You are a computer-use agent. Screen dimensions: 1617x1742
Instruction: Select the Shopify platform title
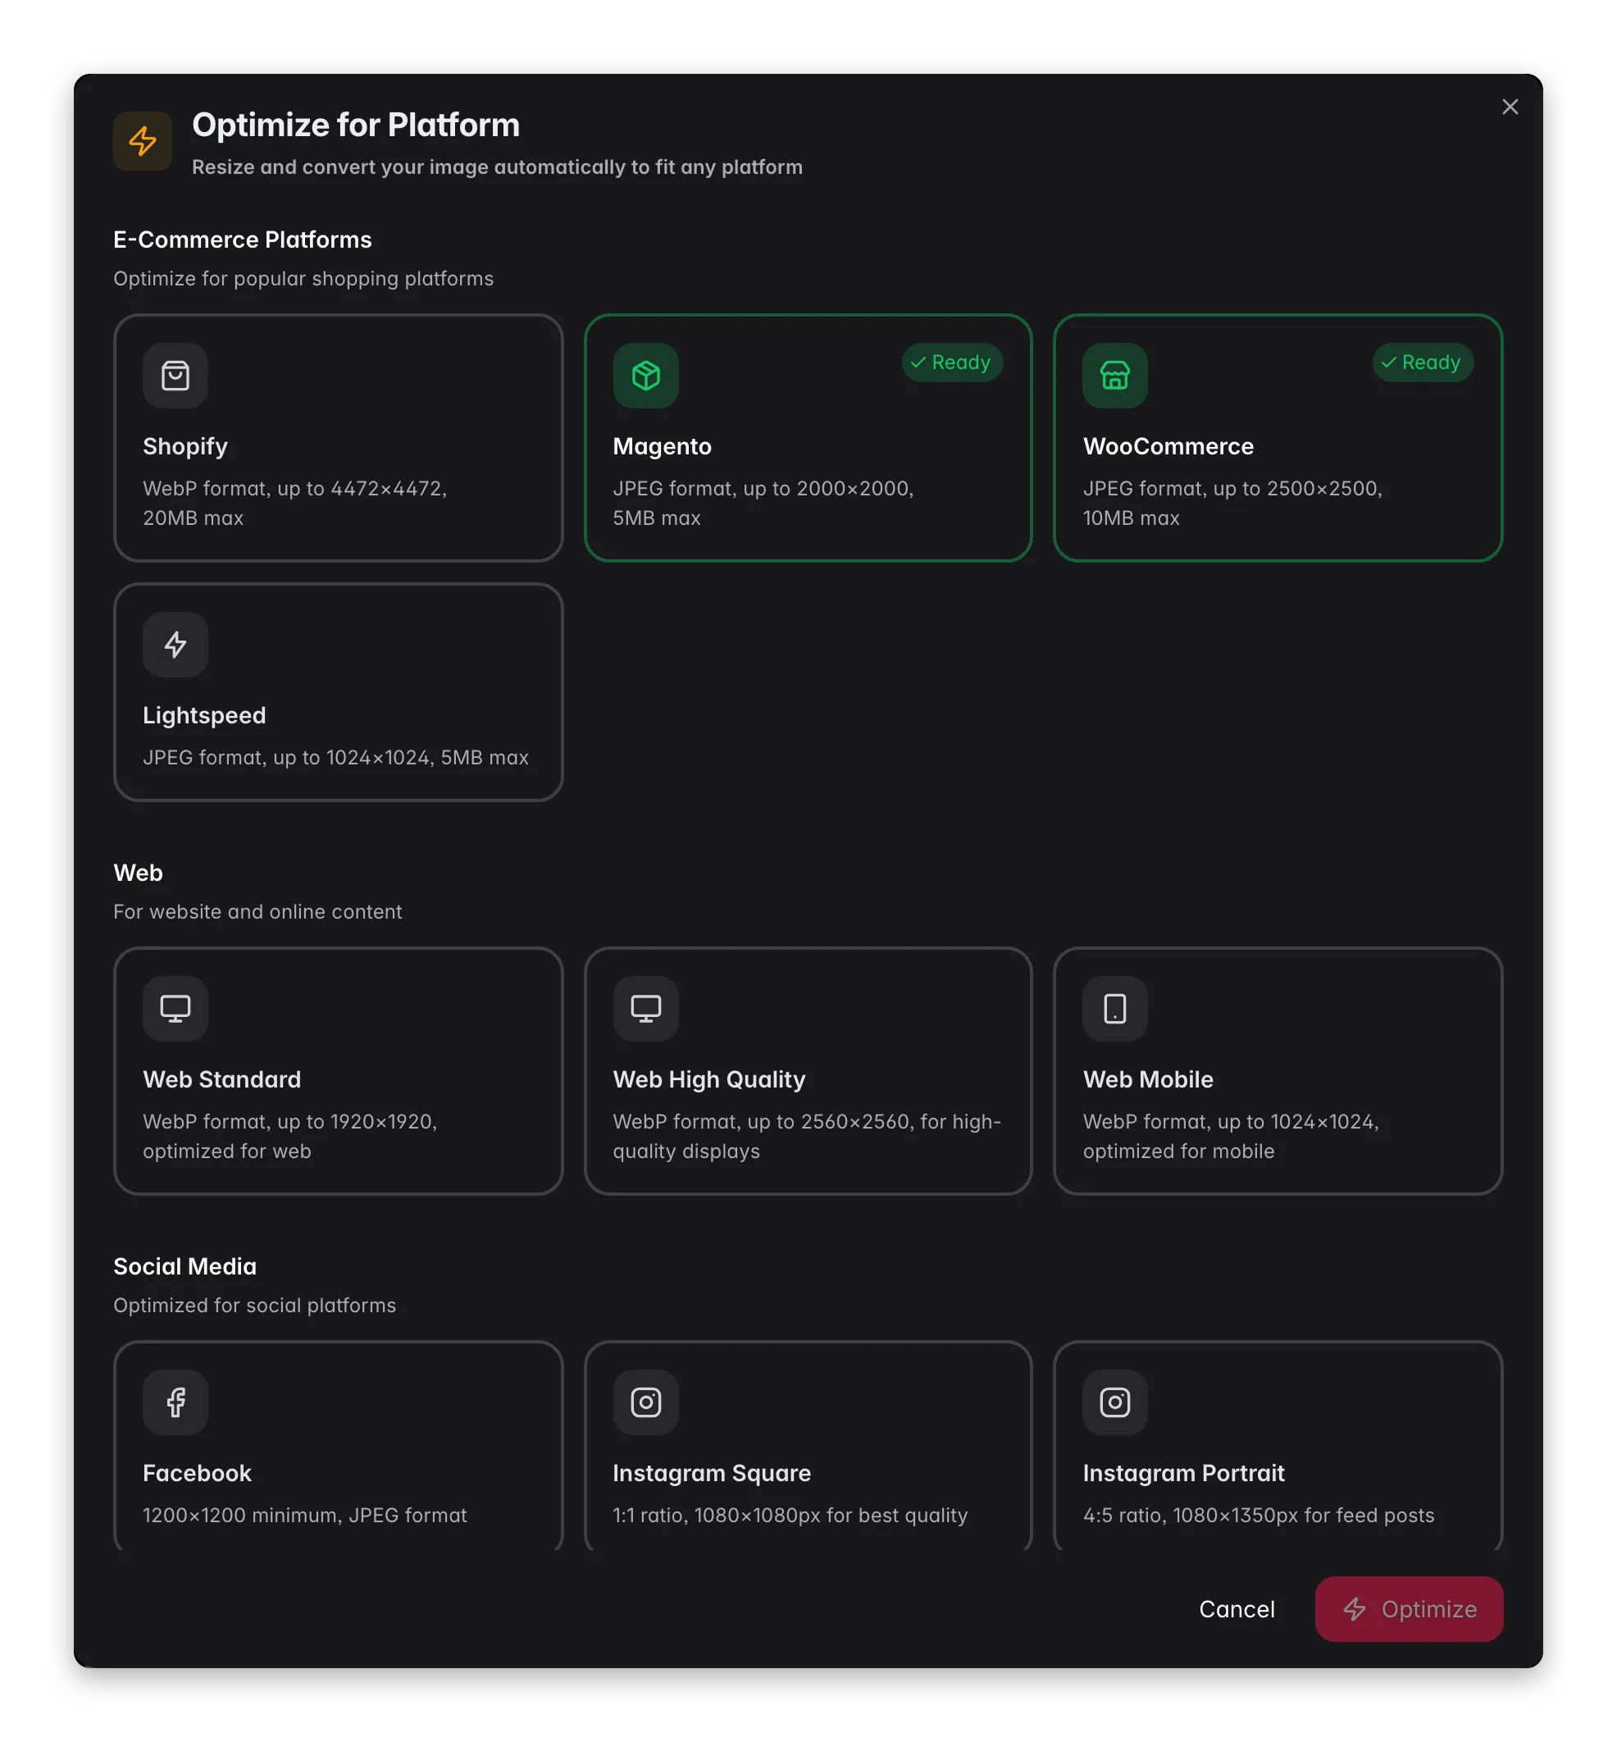(x=185, y=446)
